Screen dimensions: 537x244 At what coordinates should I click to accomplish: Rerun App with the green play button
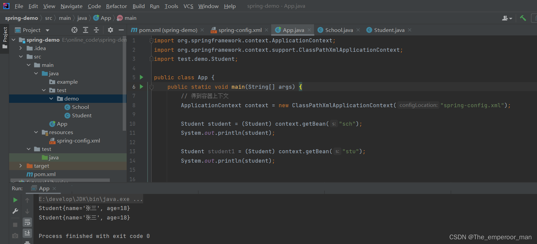(15, 200)
